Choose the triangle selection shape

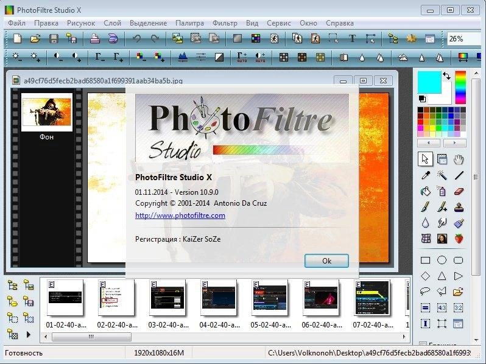442,276
